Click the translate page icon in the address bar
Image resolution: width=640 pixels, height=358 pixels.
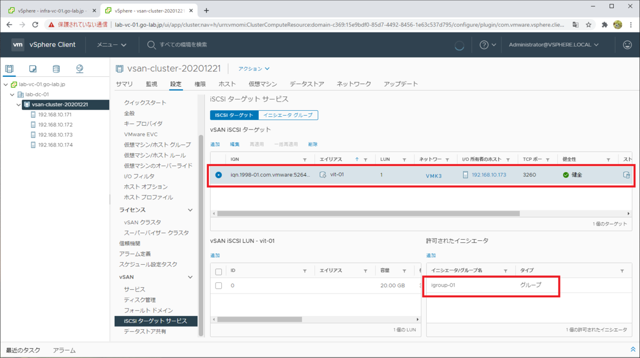coord(575,25)
